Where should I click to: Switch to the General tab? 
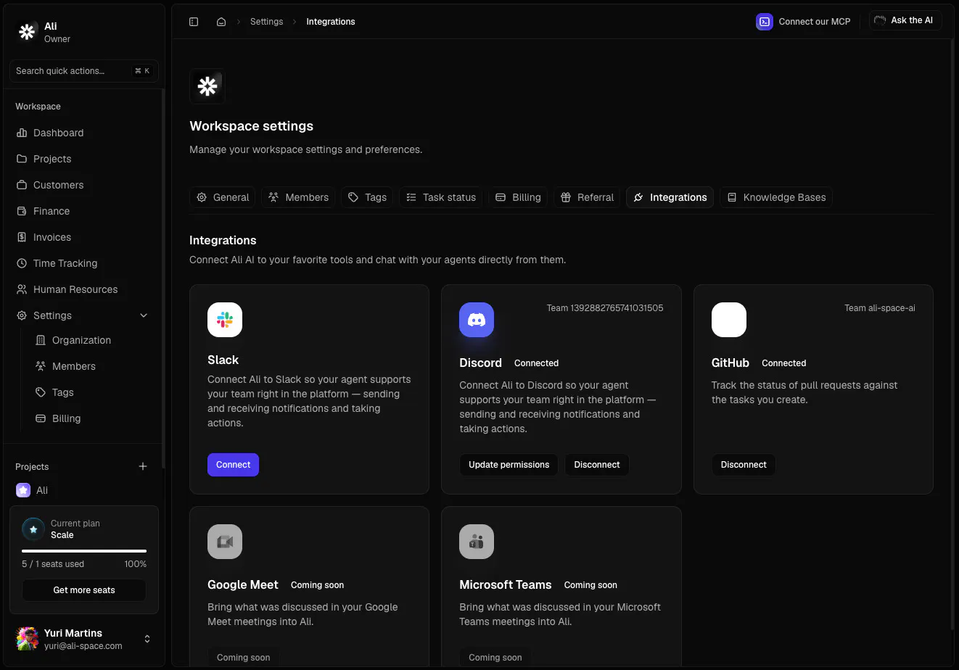[x=223, y=197]
